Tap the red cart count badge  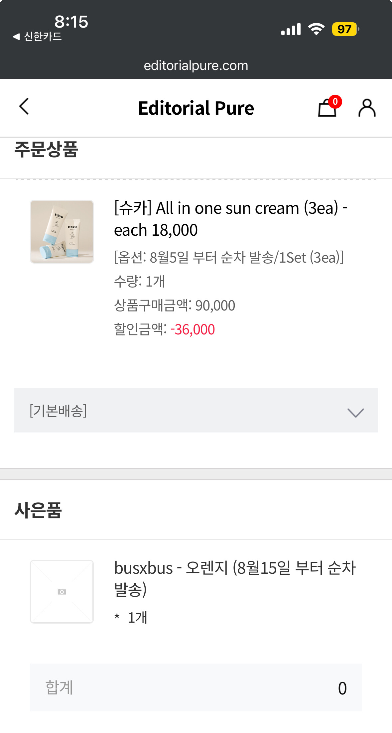coord(335,101)
